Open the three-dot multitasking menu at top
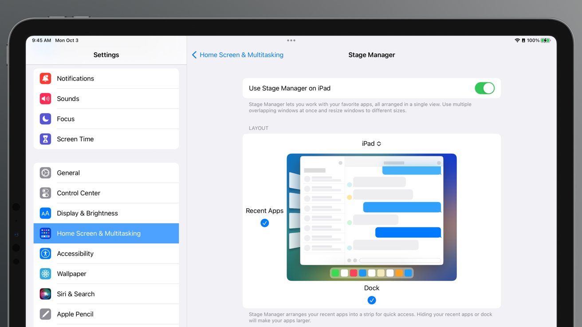This screenshot has height=327, width=582. (291, 40)
